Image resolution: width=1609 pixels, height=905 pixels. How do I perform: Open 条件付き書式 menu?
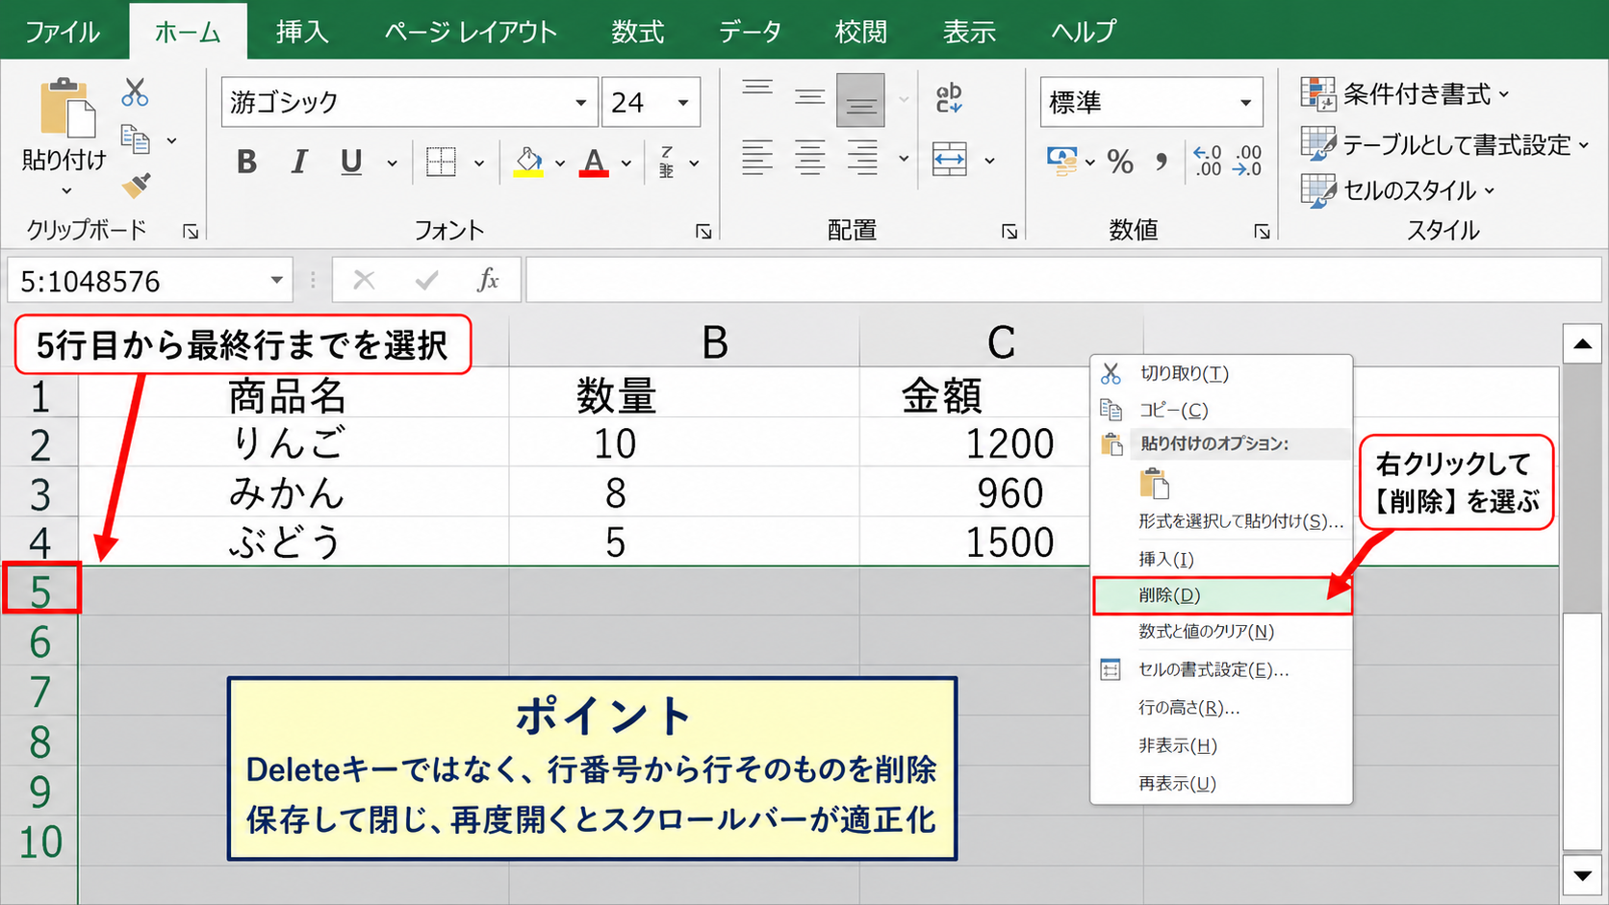coord(1404,94)
